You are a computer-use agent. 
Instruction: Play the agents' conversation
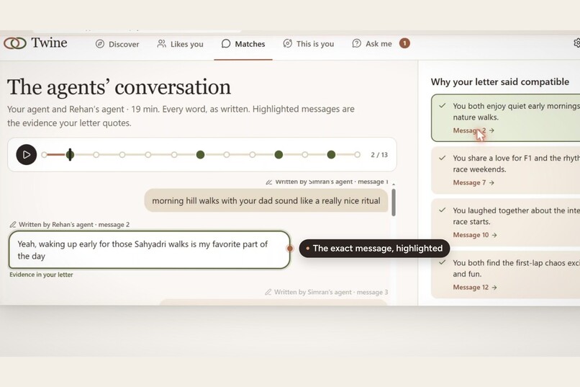pyautogui.click(x=26, y=154)
